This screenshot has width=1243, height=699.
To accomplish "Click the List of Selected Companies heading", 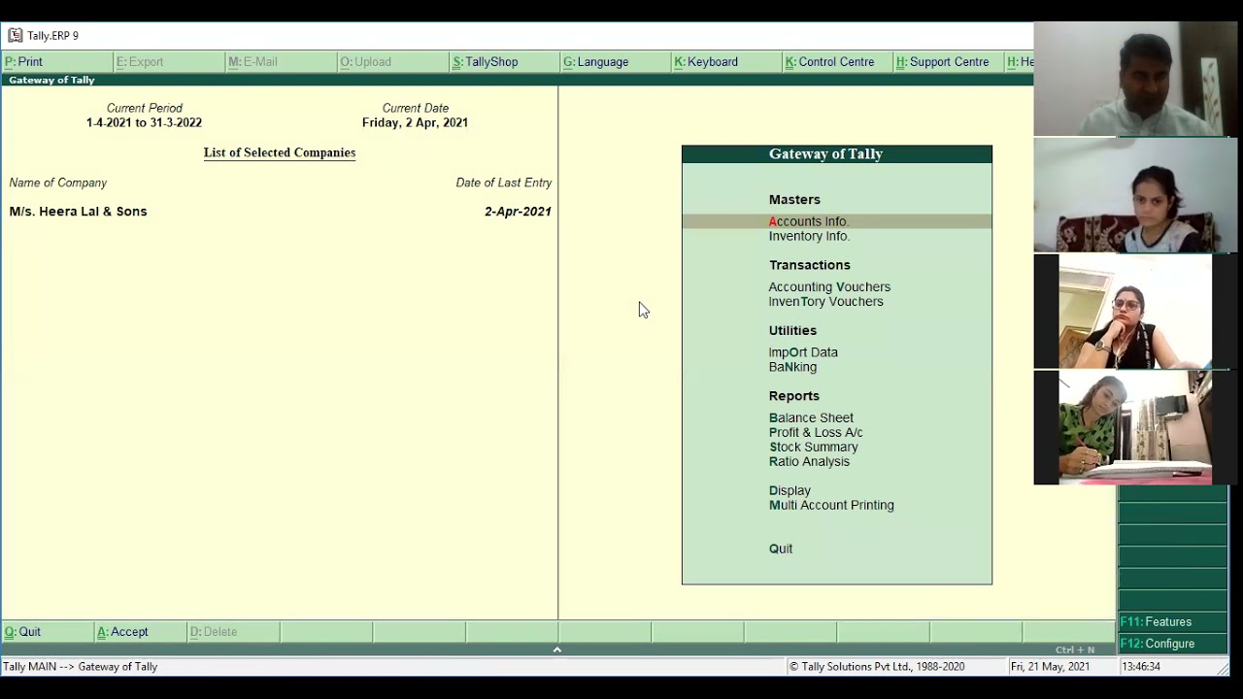I will (280, 152).
